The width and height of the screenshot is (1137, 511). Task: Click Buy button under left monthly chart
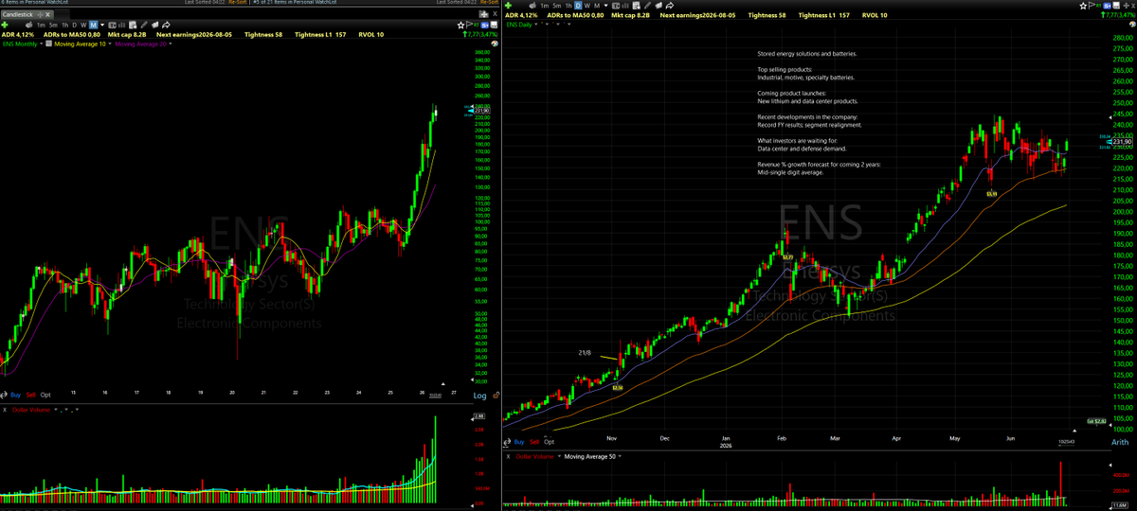tap(15, 395)
